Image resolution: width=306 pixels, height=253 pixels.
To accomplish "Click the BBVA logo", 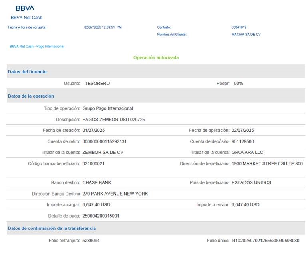I will (25, 8).
